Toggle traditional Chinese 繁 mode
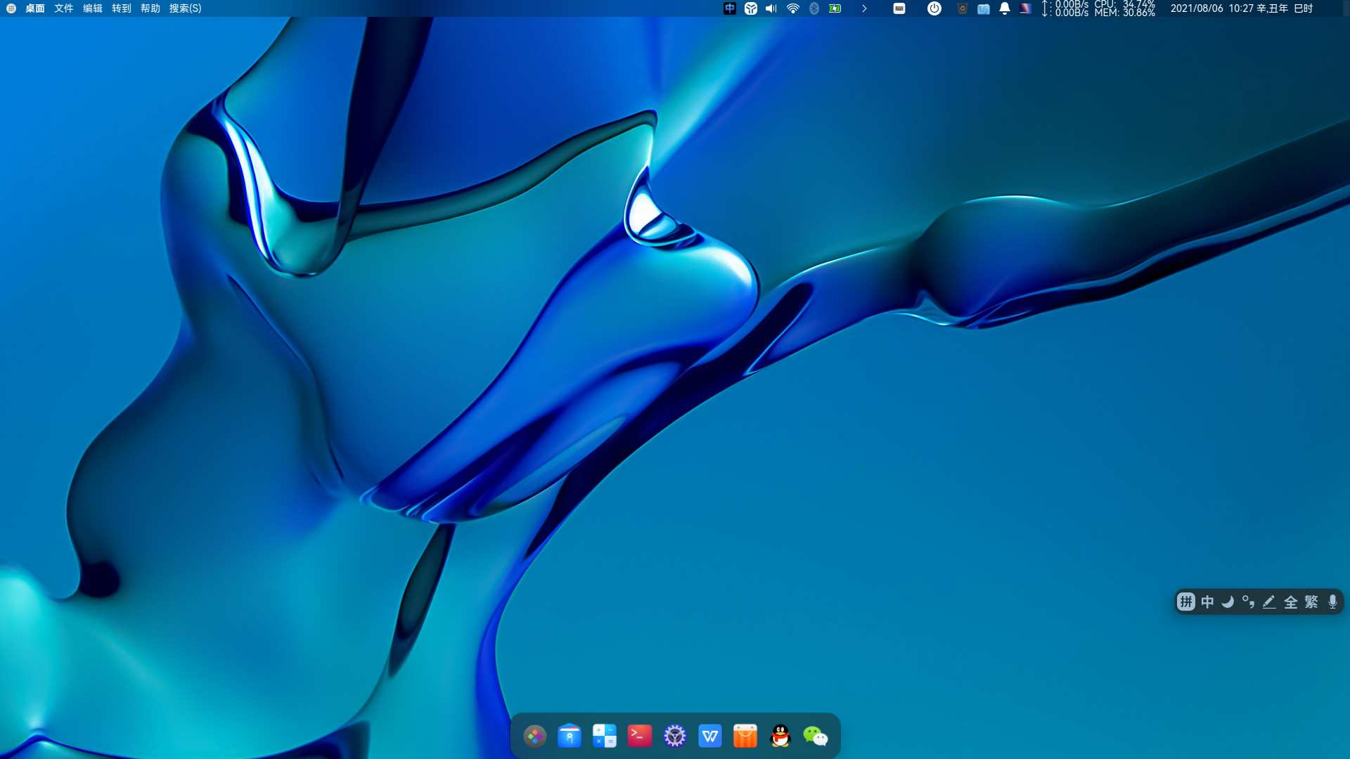Image resolution: width=1350 pixels, height=759 pixels. tap(1311, 602)
